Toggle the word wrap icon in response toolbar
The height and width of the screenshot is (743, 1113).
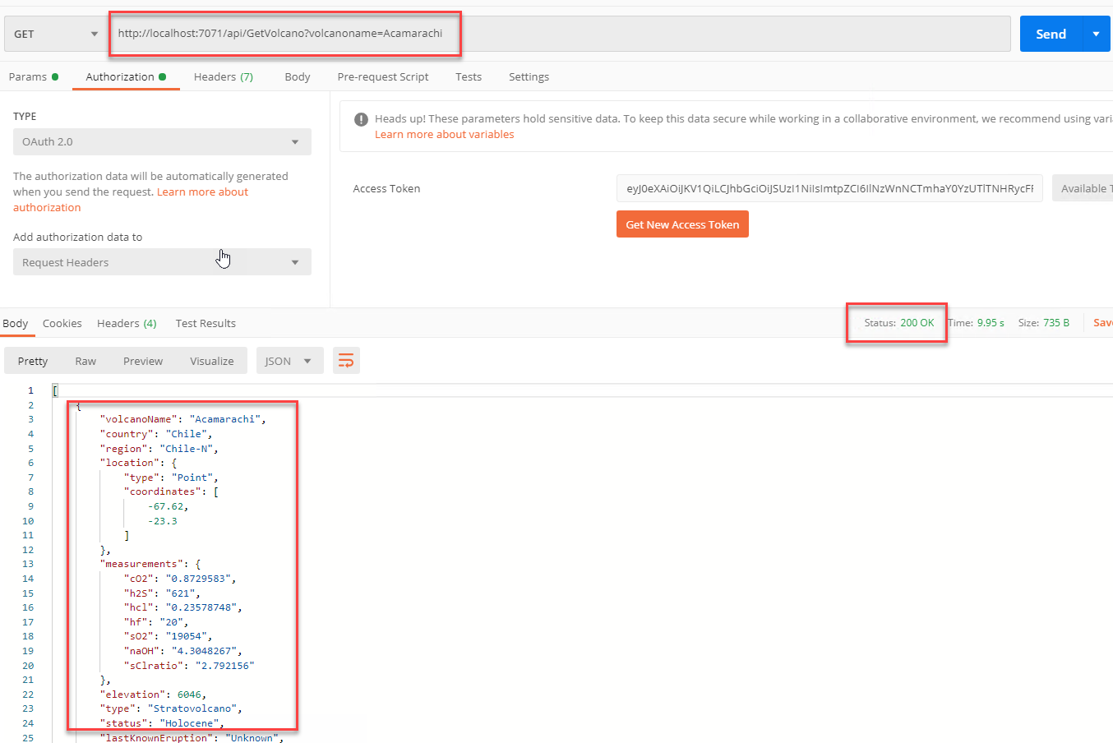tap(346, 361)
